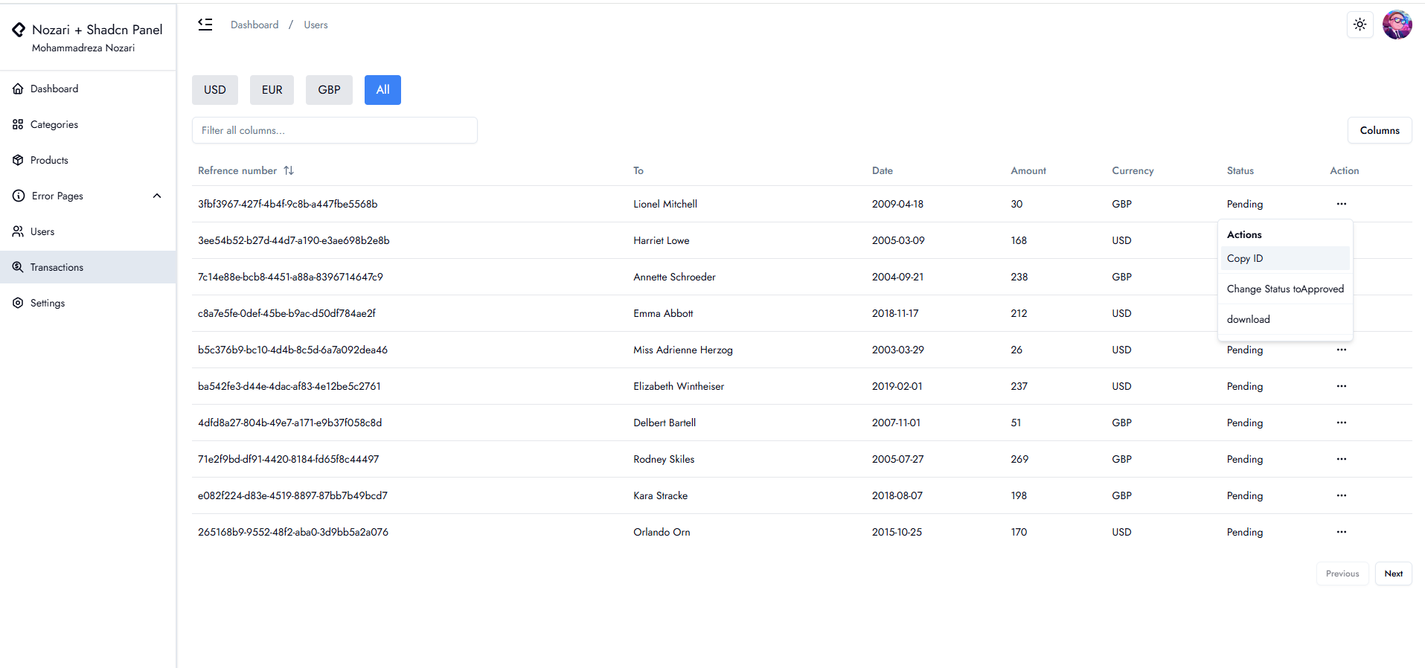Image resolution: width=1425 pixels, height=668 pixels.
Task: Open the user avatar menu
Action: tap(1397, 25)
